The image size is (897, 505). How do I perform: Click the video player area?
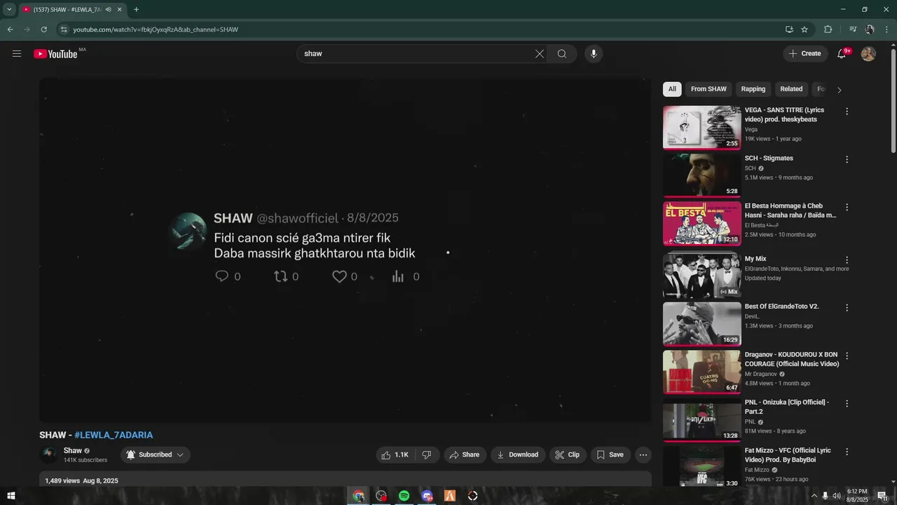[345, 250]
